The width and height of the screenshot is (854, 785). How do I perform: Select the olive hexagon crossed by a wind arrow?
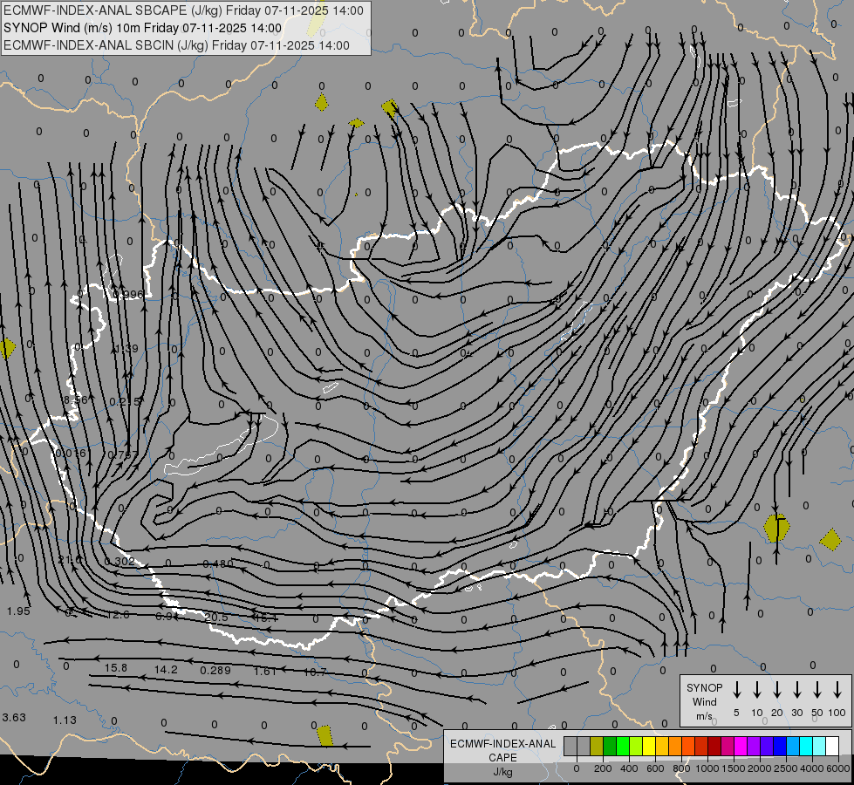click(x=776, y=528)
